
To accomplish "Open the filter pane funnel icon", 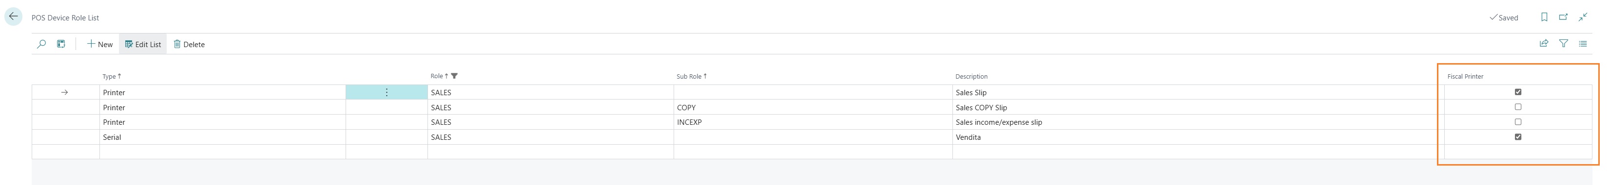I will [1563, 44].
